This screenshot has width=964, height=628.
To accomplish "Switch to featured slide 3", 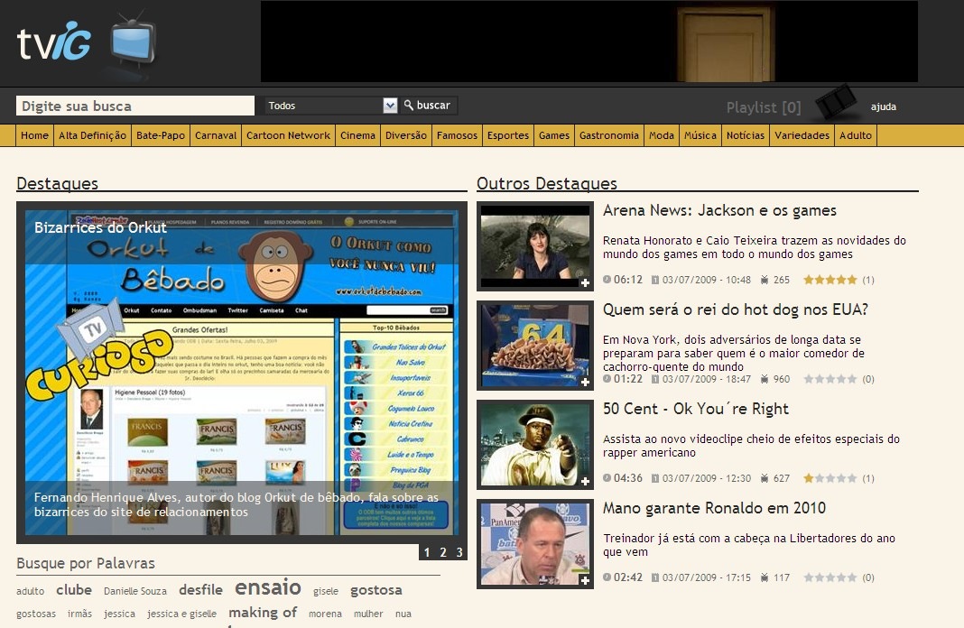I will tap(459, 552).
